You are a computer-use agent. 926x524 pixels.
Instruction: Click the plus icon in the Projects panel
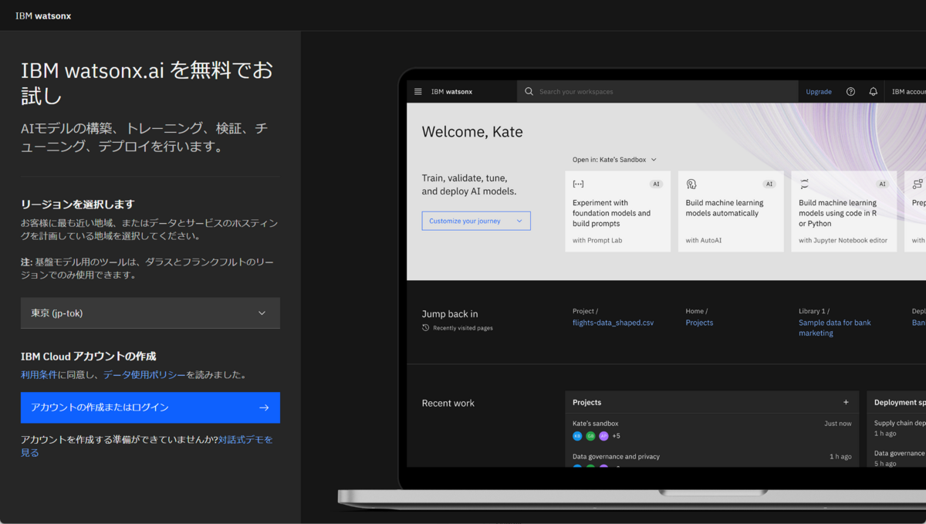point(846,402)
